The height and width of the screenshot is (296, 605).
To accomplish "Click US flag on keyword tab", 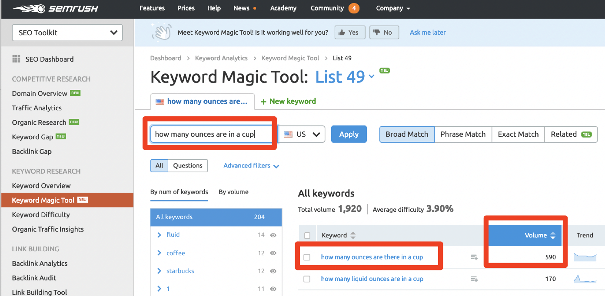I will click(160, 102).
